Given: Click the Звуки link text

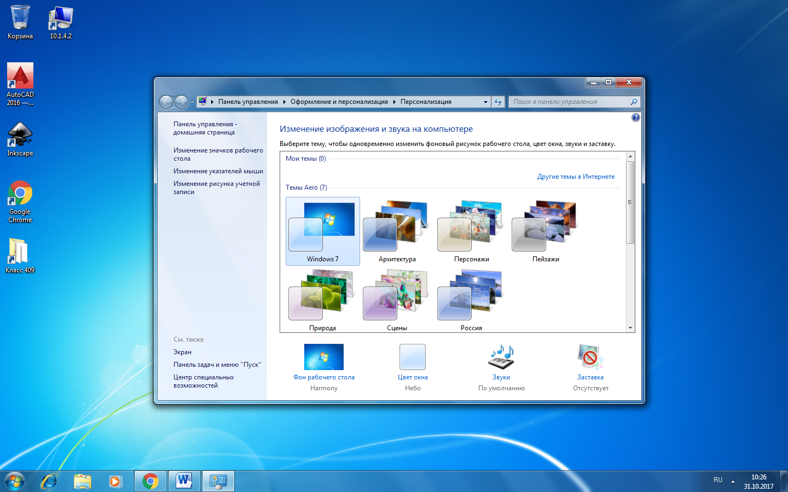Looking at the screenshot, I should click(501, 377).
